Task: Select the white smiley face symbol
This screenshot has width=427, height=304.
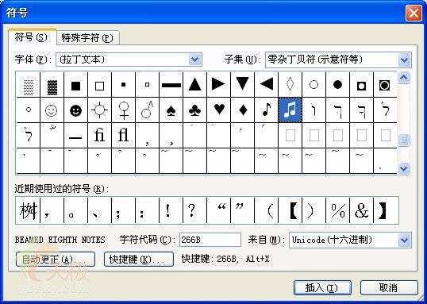Action: coord(52,110)
